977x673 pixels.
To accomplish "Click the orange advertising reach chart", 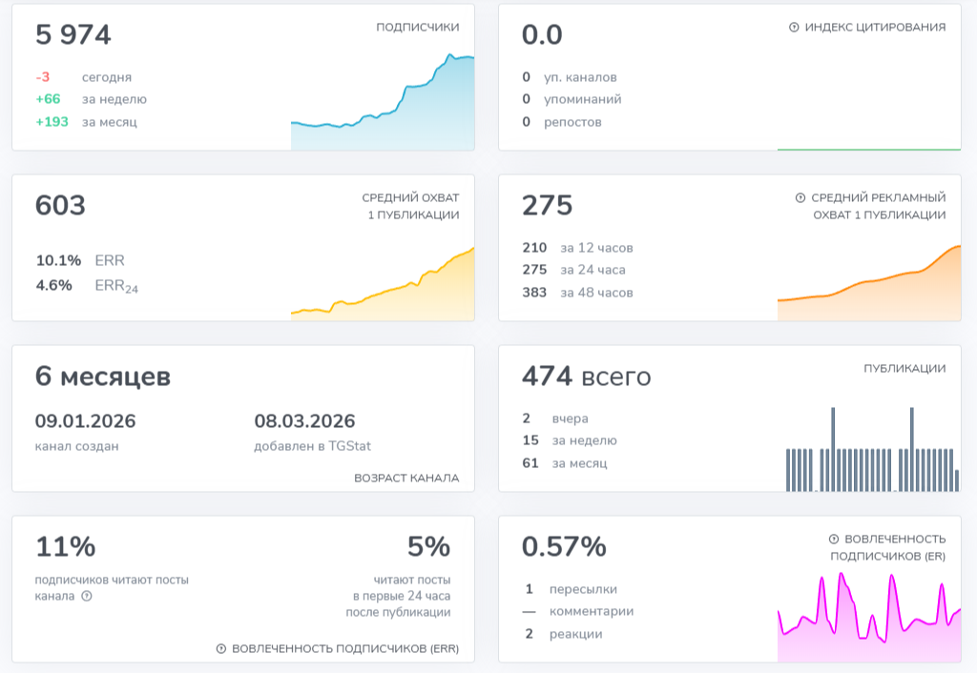I will [869, 283].
